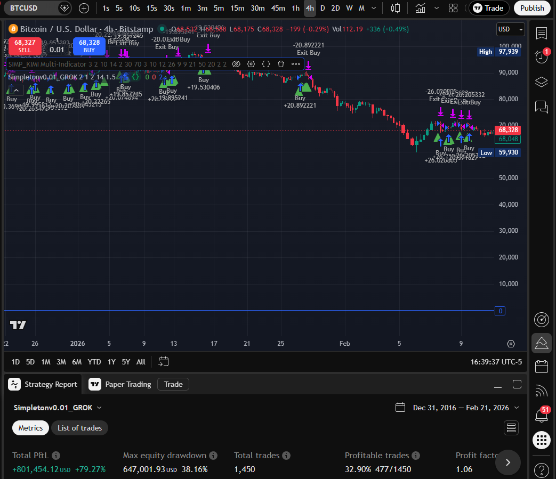Select the 1M timeframe at bottom left

coord(46,362)
